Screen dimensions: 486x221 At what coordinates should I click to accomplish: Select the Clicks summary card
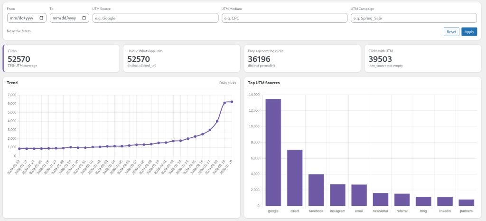(61, 58)
